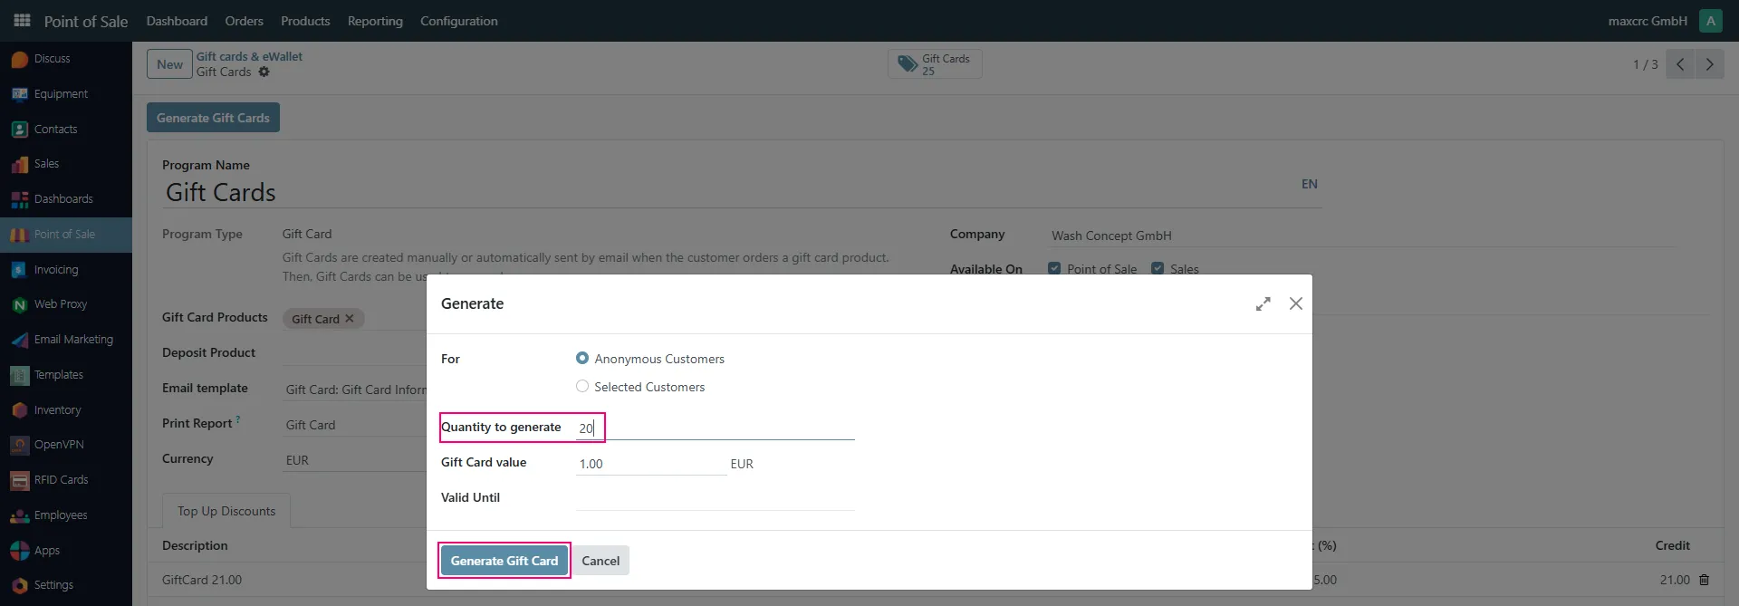
Task: Click 21.00 credit value cell
Action: pos(1675,580)
